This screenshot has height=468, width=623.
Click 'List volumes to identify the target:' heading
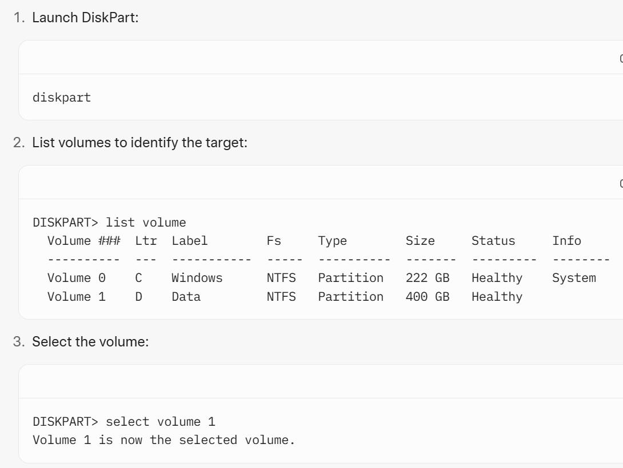tap(139, 142)
